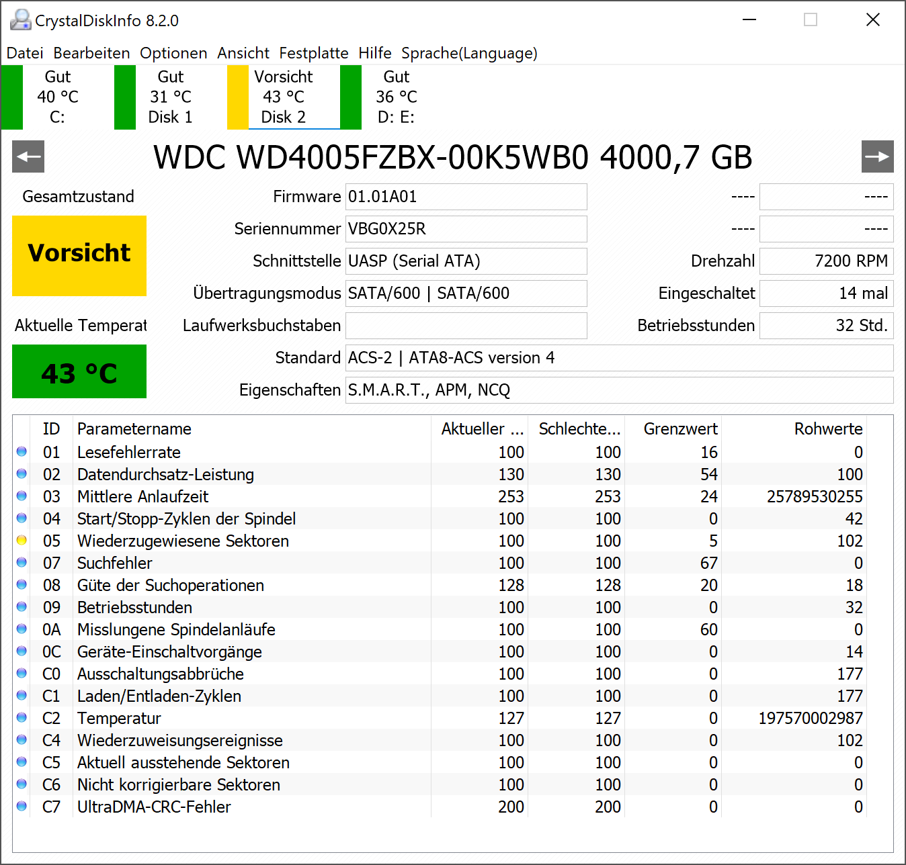Viewport: 906px width, 865px height.
Task: Click status dot for Nicht korrigierbare Sektoren
Action: point(22,784)
